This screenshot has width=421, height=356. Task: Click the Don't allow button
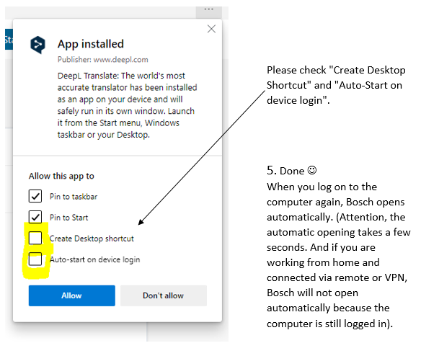point(164,295)
